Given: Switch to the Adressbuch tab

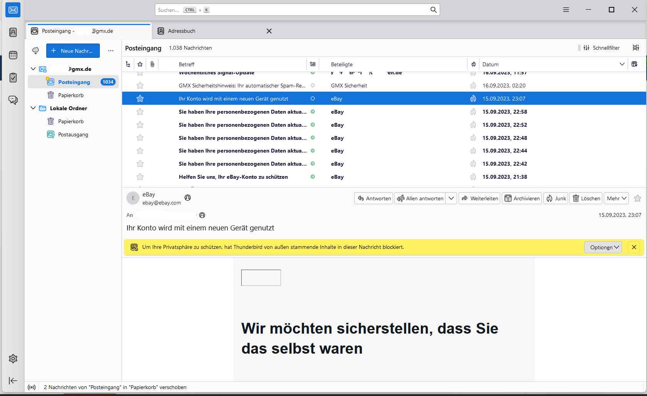Looking at the screenshot, I should pos(181,31).
